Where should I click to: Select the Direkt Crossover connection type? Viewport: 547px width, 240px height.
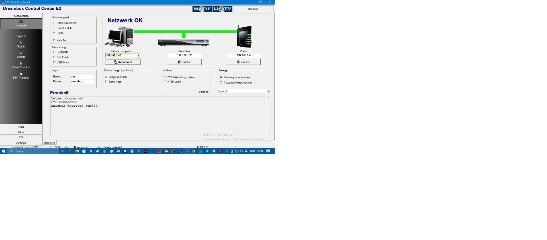(x=54, y=23)
